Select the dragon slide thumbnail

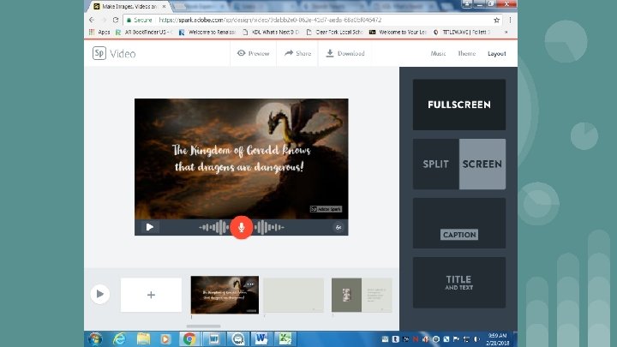click(225, 295)
